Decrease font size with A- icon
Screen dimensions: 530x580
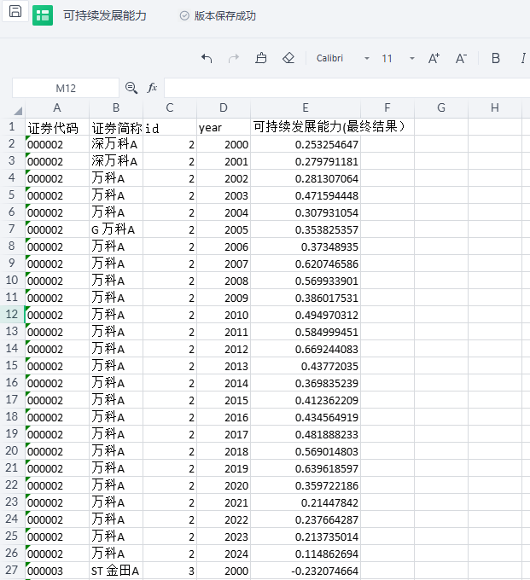coord(461,58)
